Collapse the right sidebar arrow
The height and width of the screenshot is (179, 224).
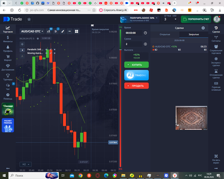click(x=216, y=168)
